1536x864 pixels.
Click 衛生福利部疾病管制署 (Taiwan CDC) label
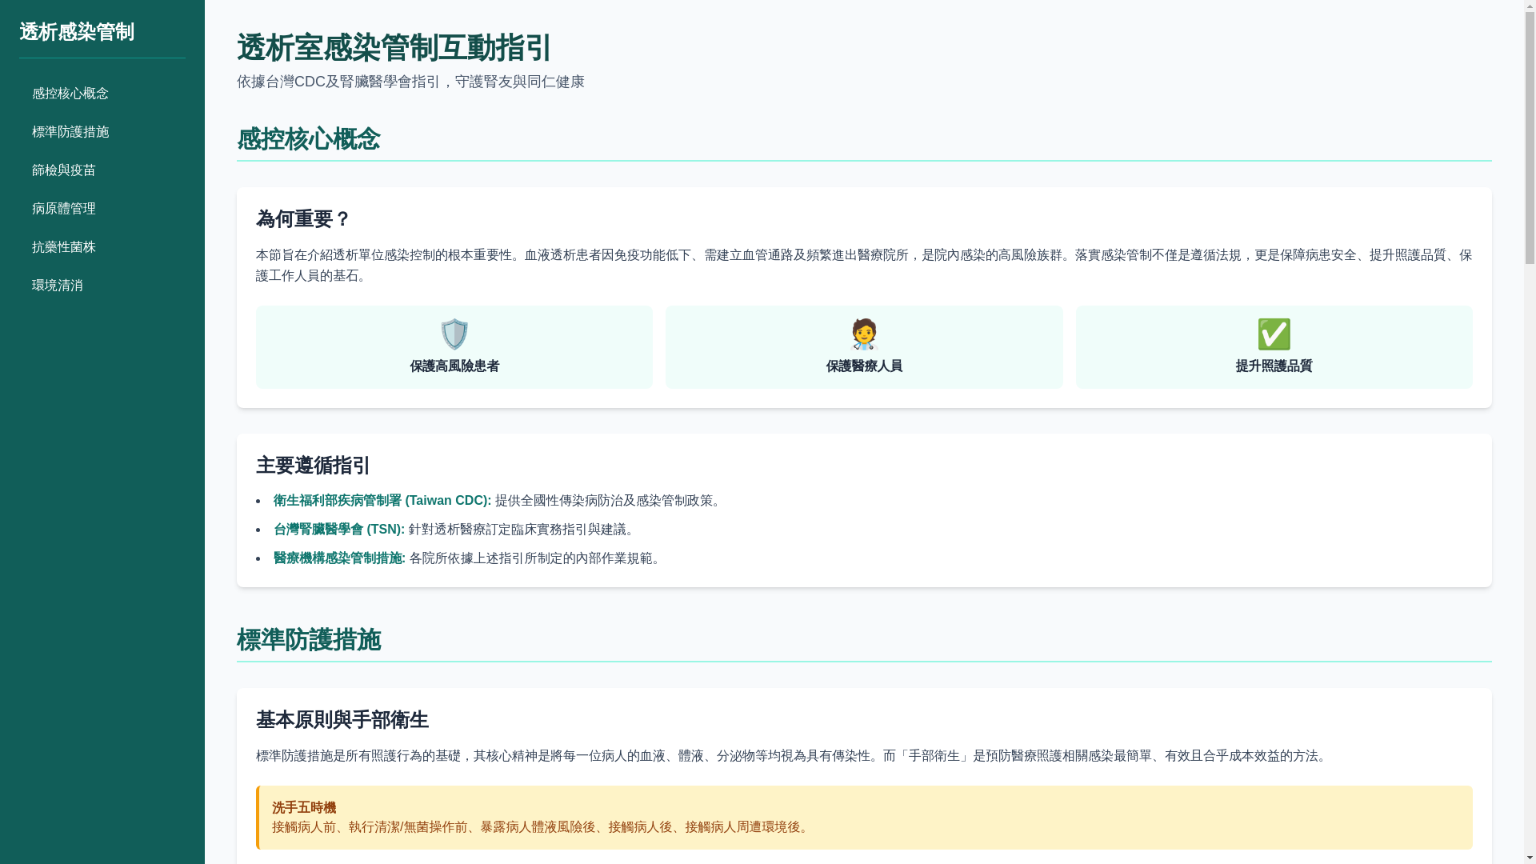pyautogui.click(x=382, y=501)
